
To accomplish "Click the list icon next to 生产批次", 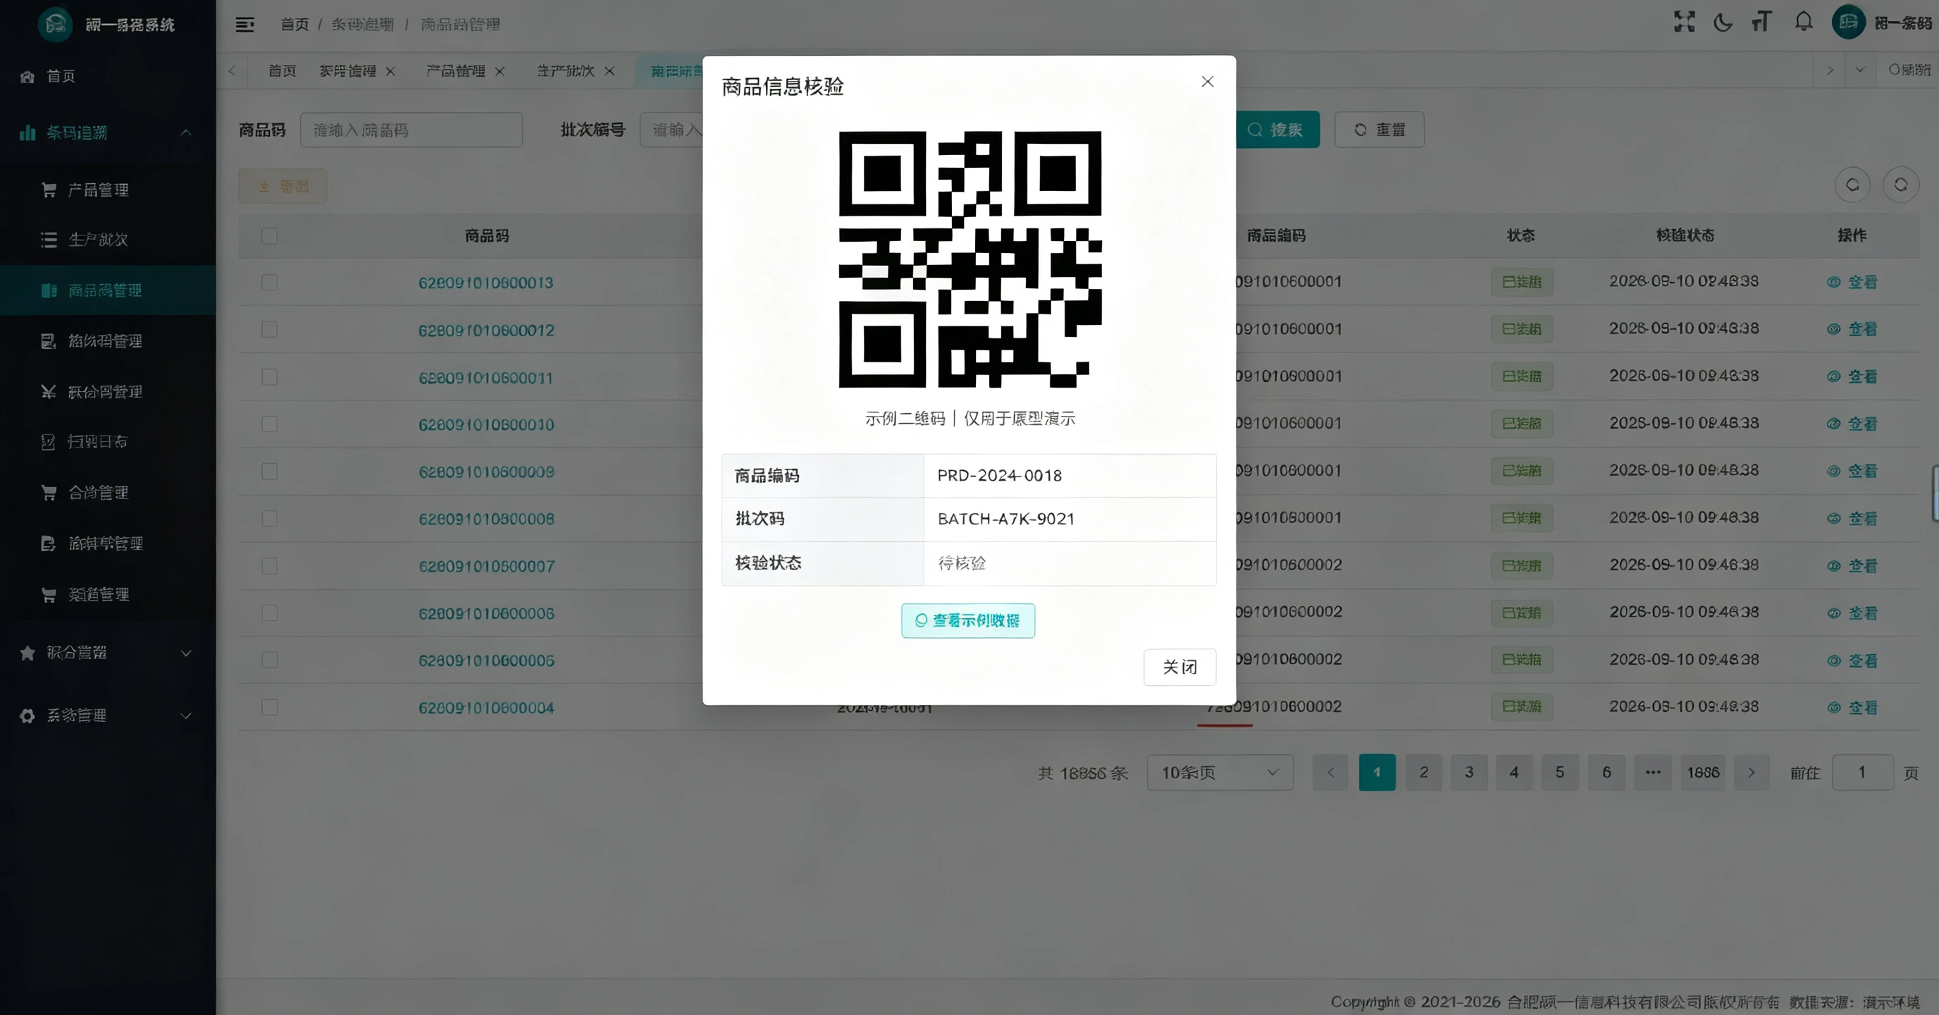I will point(49,240).
